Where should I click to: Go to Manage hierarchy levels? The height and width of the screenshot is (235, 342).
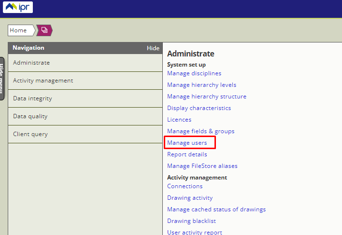click(x=201, y=85)
